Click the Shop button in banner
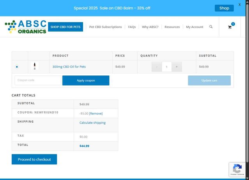Screen dimensions: 249x180 click(224, 8)
